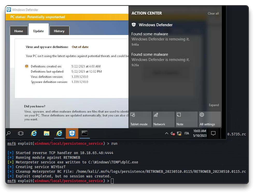
Task: Click network warning tray icon
Action: (x=179, y=134)
